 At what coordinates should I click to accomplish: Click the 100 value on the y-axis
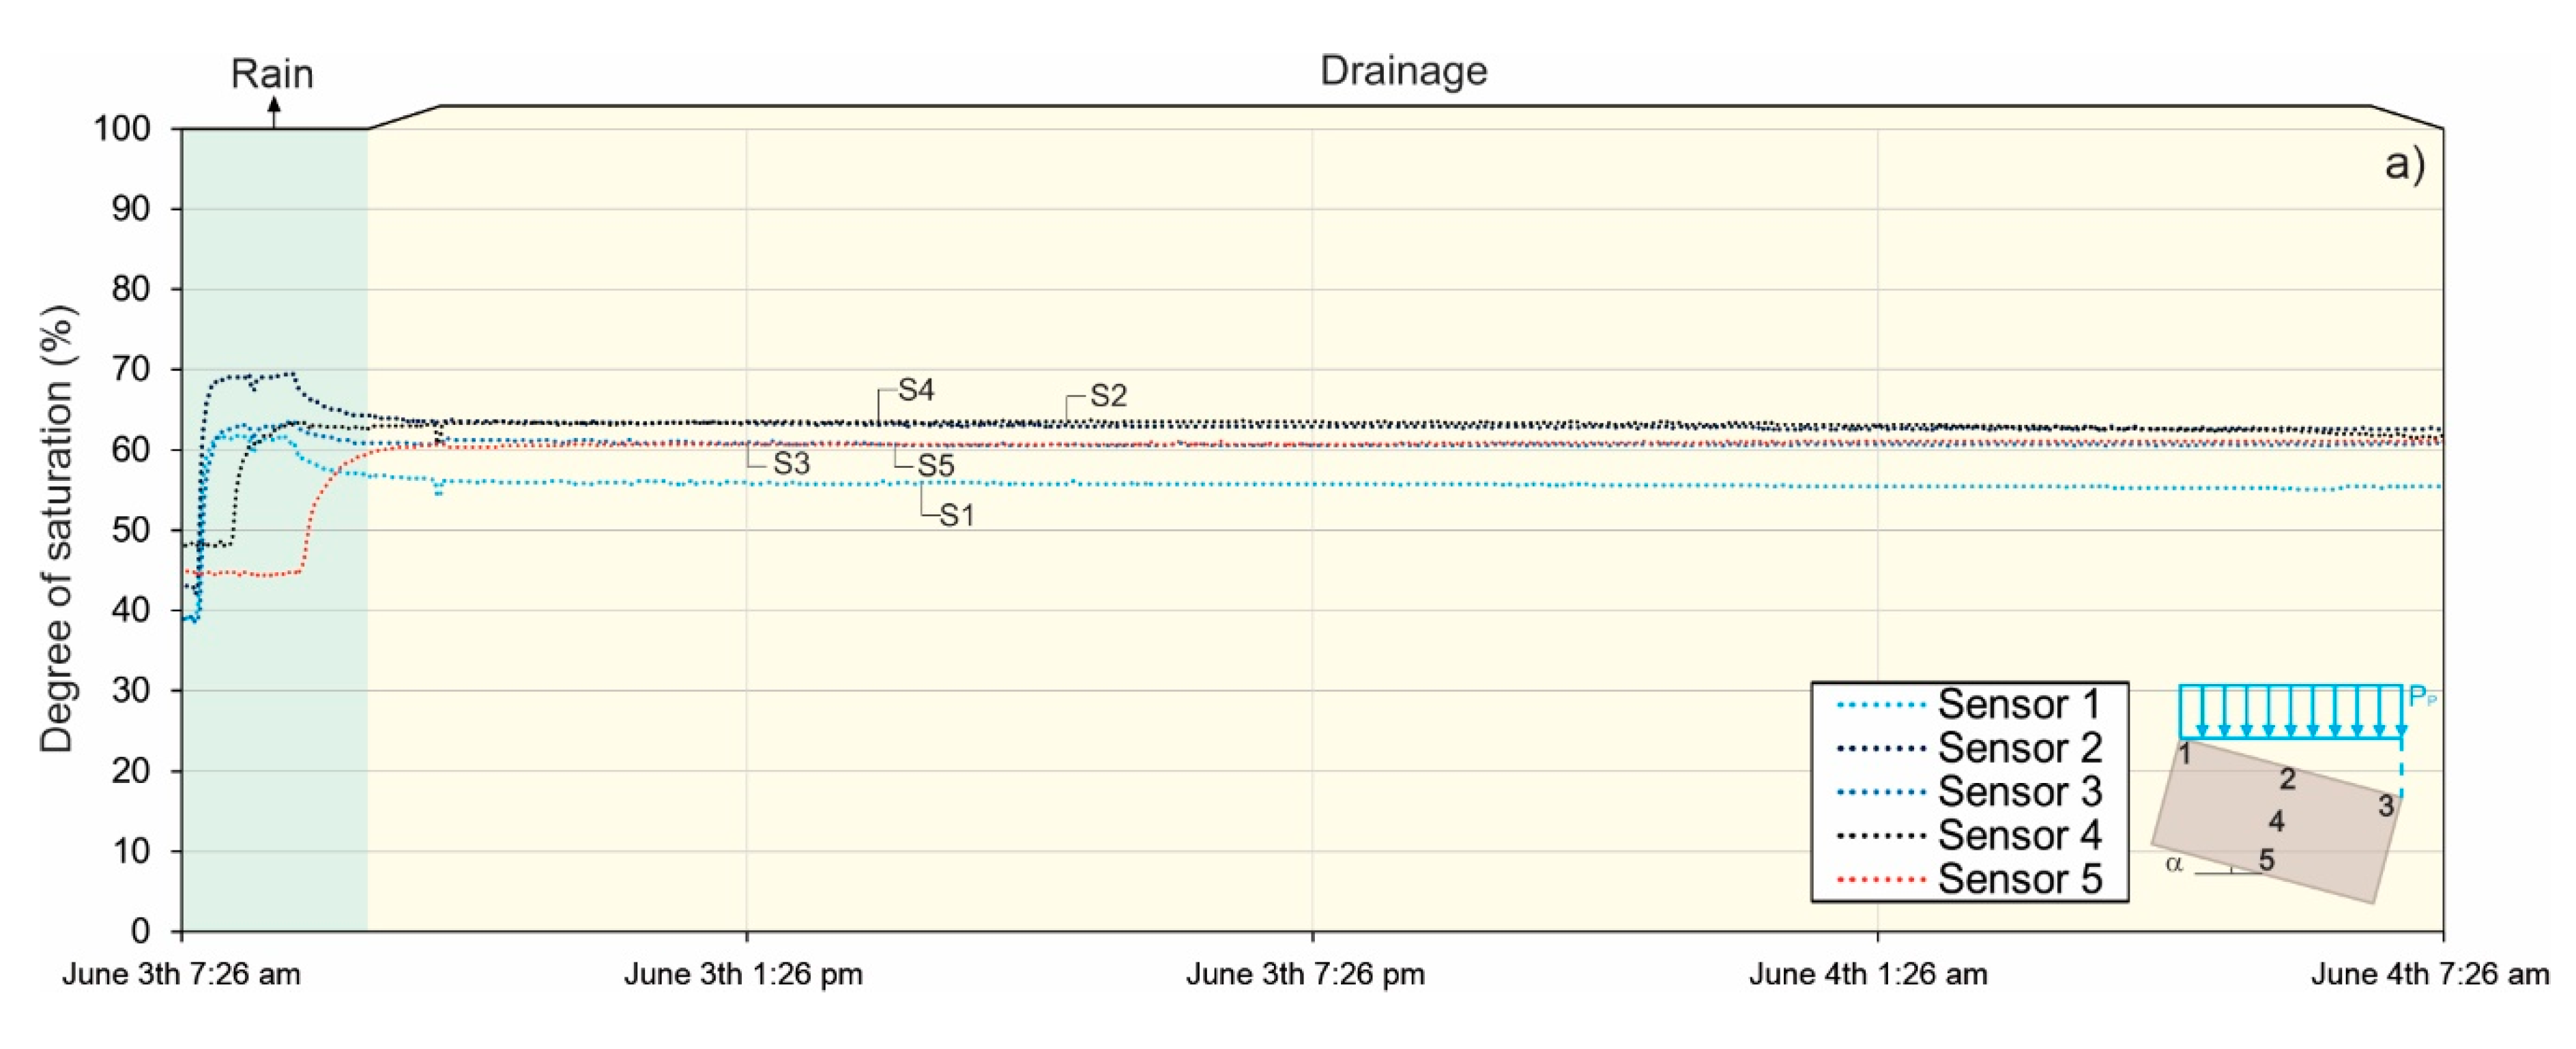[x=121, y=129]
